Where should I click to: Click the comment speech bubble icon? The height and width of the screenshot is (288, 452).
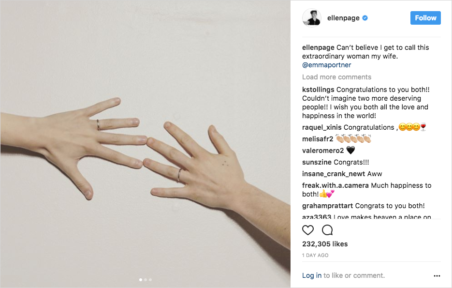[x=327, y=230]
